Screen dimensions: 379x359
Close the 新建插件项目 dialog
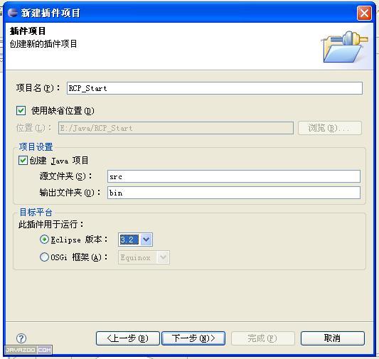pyautogui.click(x=364, y=13)
